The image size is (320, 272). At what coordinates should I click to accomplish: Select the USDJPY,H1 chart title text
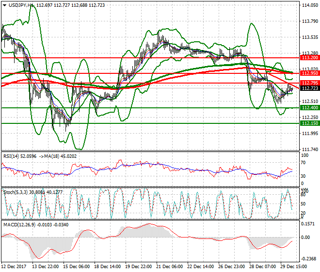pyautogui.click(x=21, y=5)
